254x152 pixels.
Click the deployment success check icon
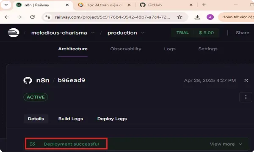click(x=33, y=144)
